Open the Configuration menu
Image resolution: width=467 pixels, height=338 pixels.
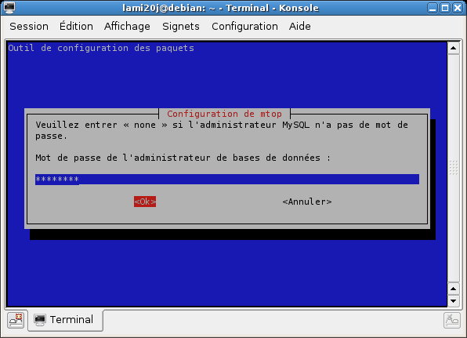coord(244,26)
